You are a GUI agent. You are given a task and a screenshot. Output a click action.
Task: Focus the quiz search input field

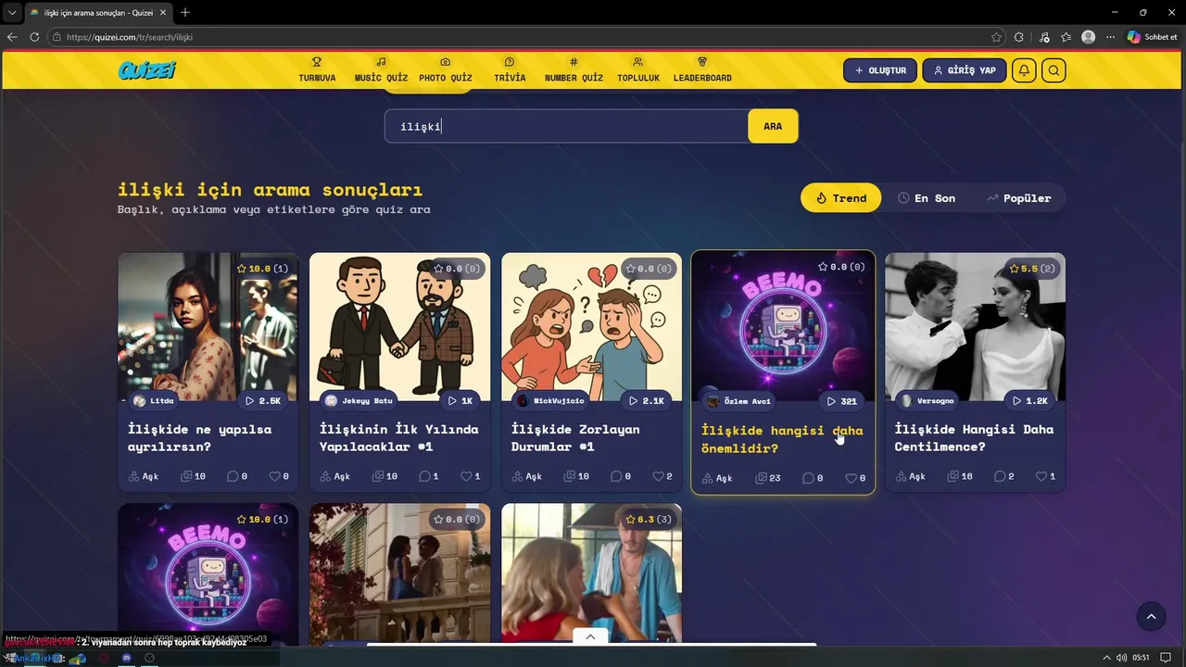coord(566,126)
